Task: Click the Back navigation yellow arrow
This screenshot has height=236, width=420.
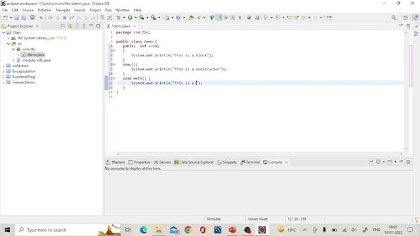Action: (303, 18)
